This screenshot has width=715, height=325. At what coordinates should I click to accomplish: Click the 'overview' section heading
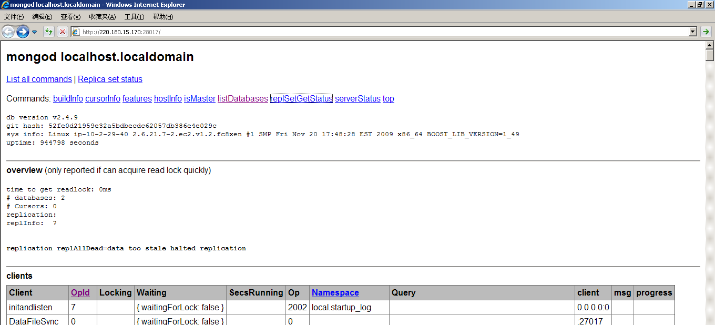click(24, 170)
